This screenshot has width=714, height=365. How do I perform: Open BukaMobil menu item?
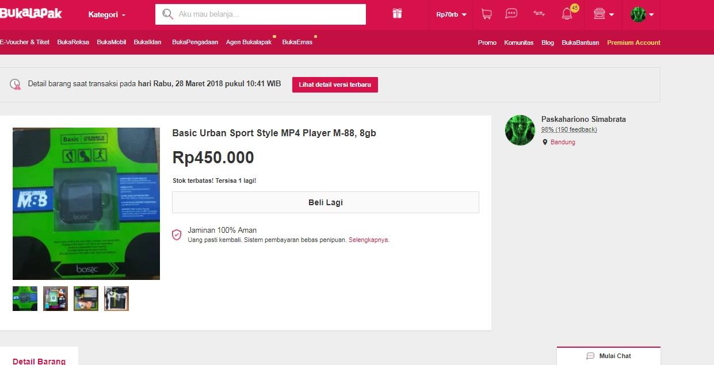(112, 42)
